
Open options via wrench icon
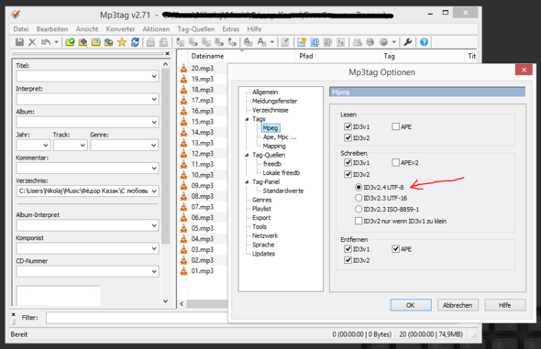[408, 42]
